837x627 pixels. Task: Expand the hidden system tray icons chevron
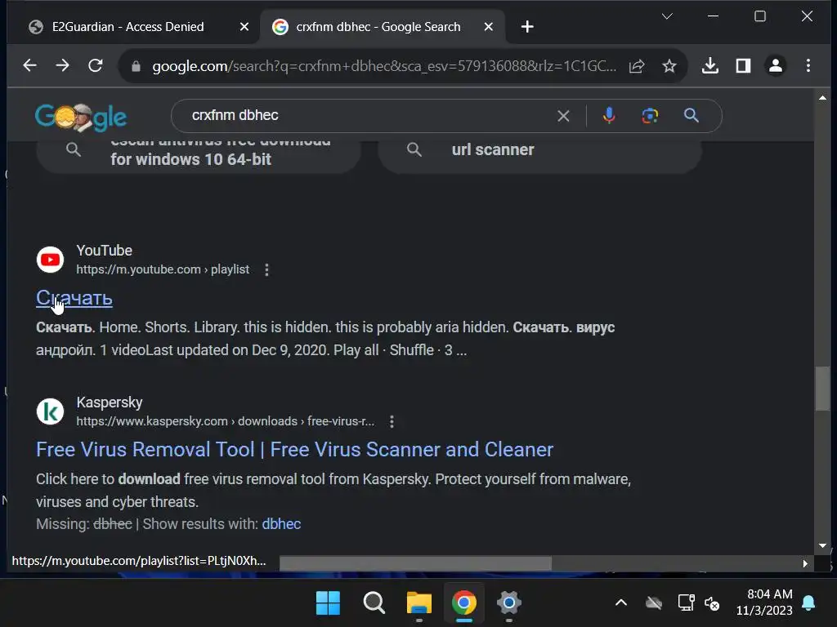(621, 603)
